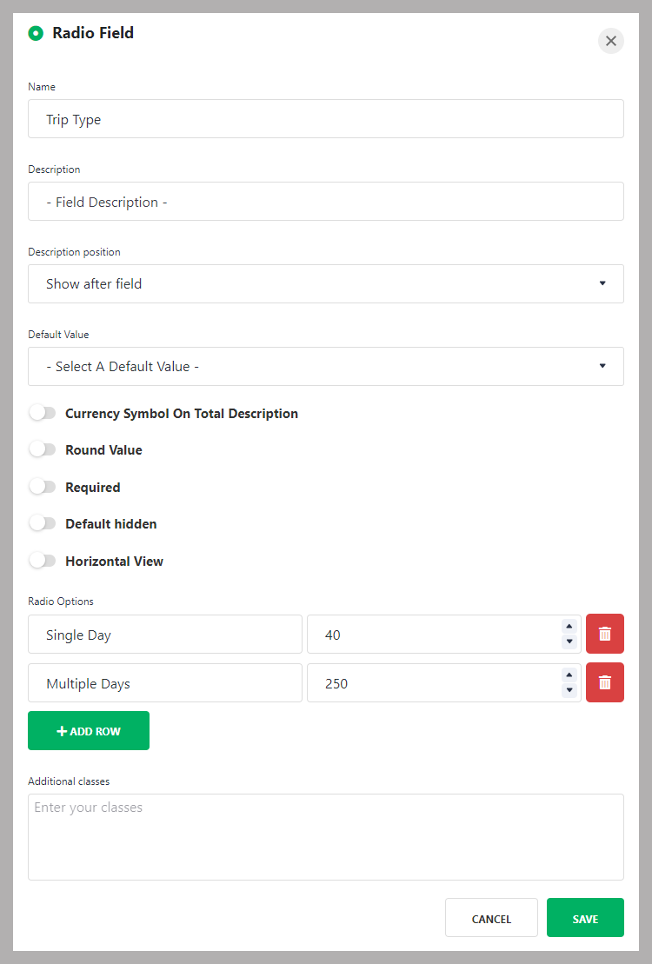Cancel editing the radio field

pyautogui.click(x=491, y=918)
